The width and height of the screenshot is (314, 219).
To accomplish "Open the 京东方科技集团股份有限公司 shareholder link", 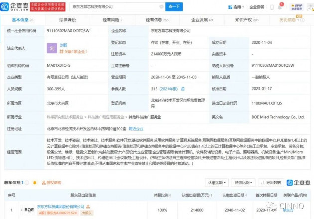I will tap(61, 206).
